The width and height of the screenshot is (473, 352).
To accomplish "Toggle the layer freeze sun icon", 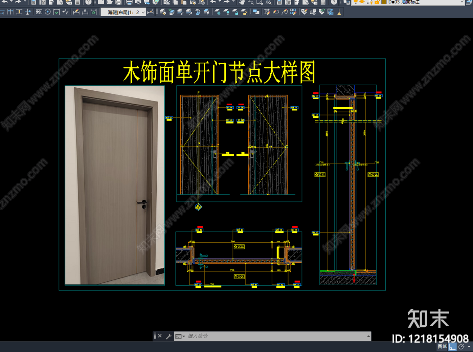I will point(362,2).
